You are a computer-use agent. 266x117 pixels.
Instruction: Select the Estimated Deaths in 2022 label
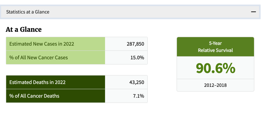(x=37, y=82)
